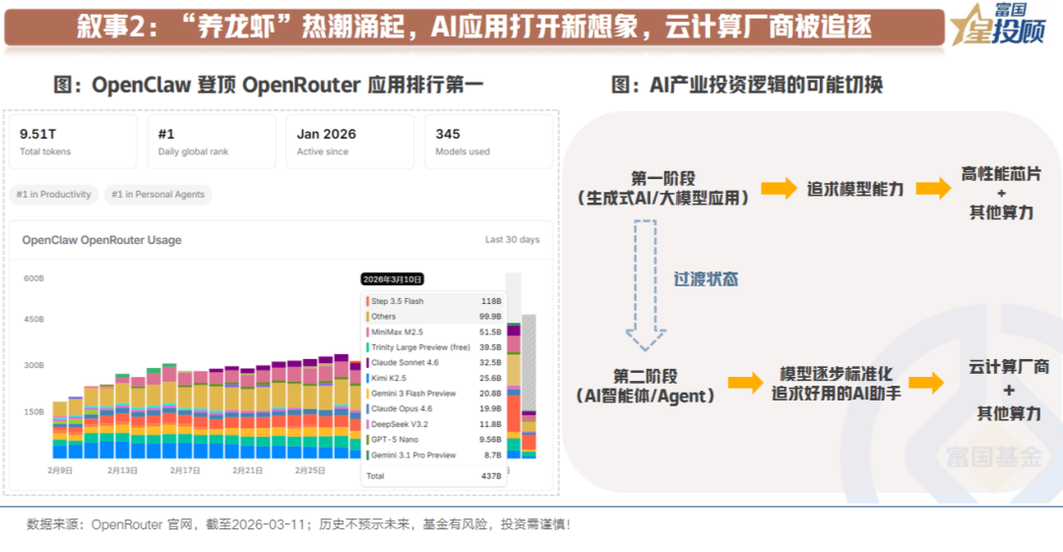Click the #1 Daily global rank card
Screen dimensions: 1063x552
[212, 142]
